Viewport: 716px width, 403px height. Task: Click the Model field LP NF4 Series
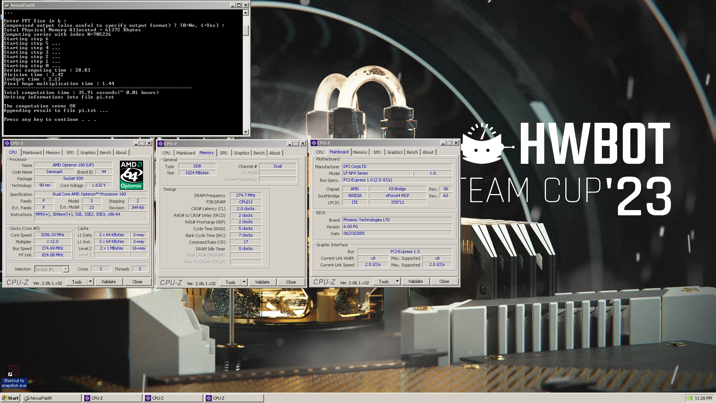coord(377,174)
